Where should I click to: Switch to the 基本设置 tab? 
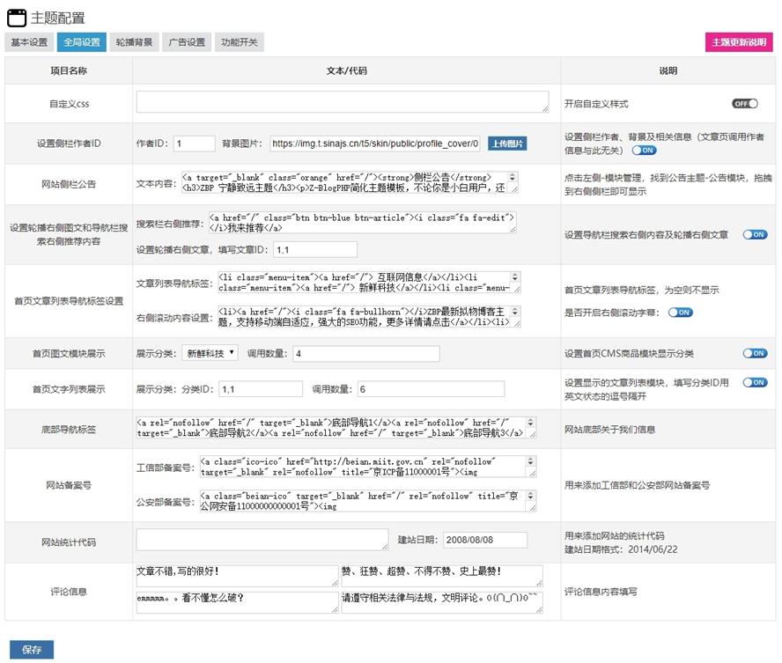pos(29,42)
